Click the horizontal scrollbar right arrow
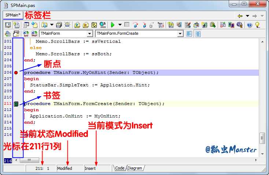 (x=256, y=160)
